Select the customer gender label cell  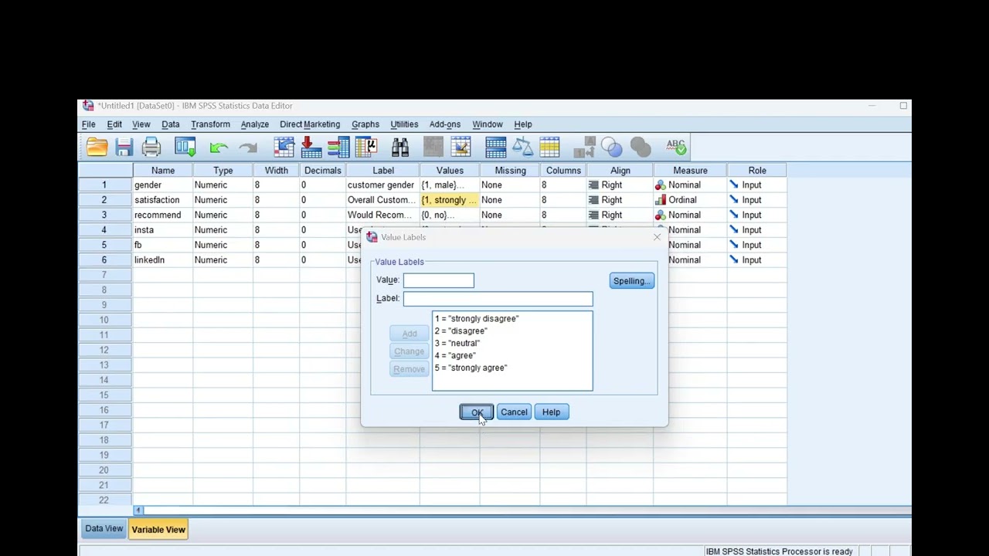coord(383,185)
